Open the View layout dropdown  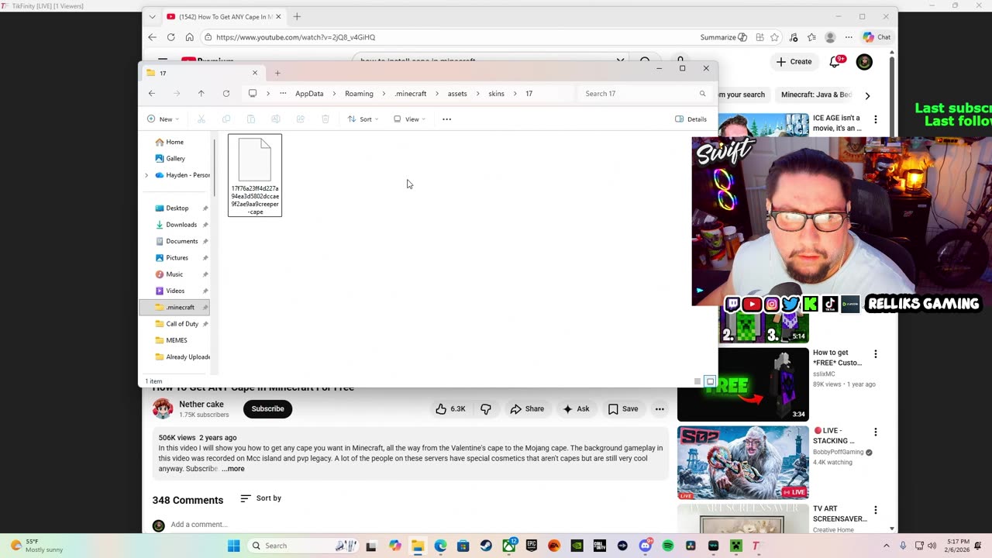[409, 119]
